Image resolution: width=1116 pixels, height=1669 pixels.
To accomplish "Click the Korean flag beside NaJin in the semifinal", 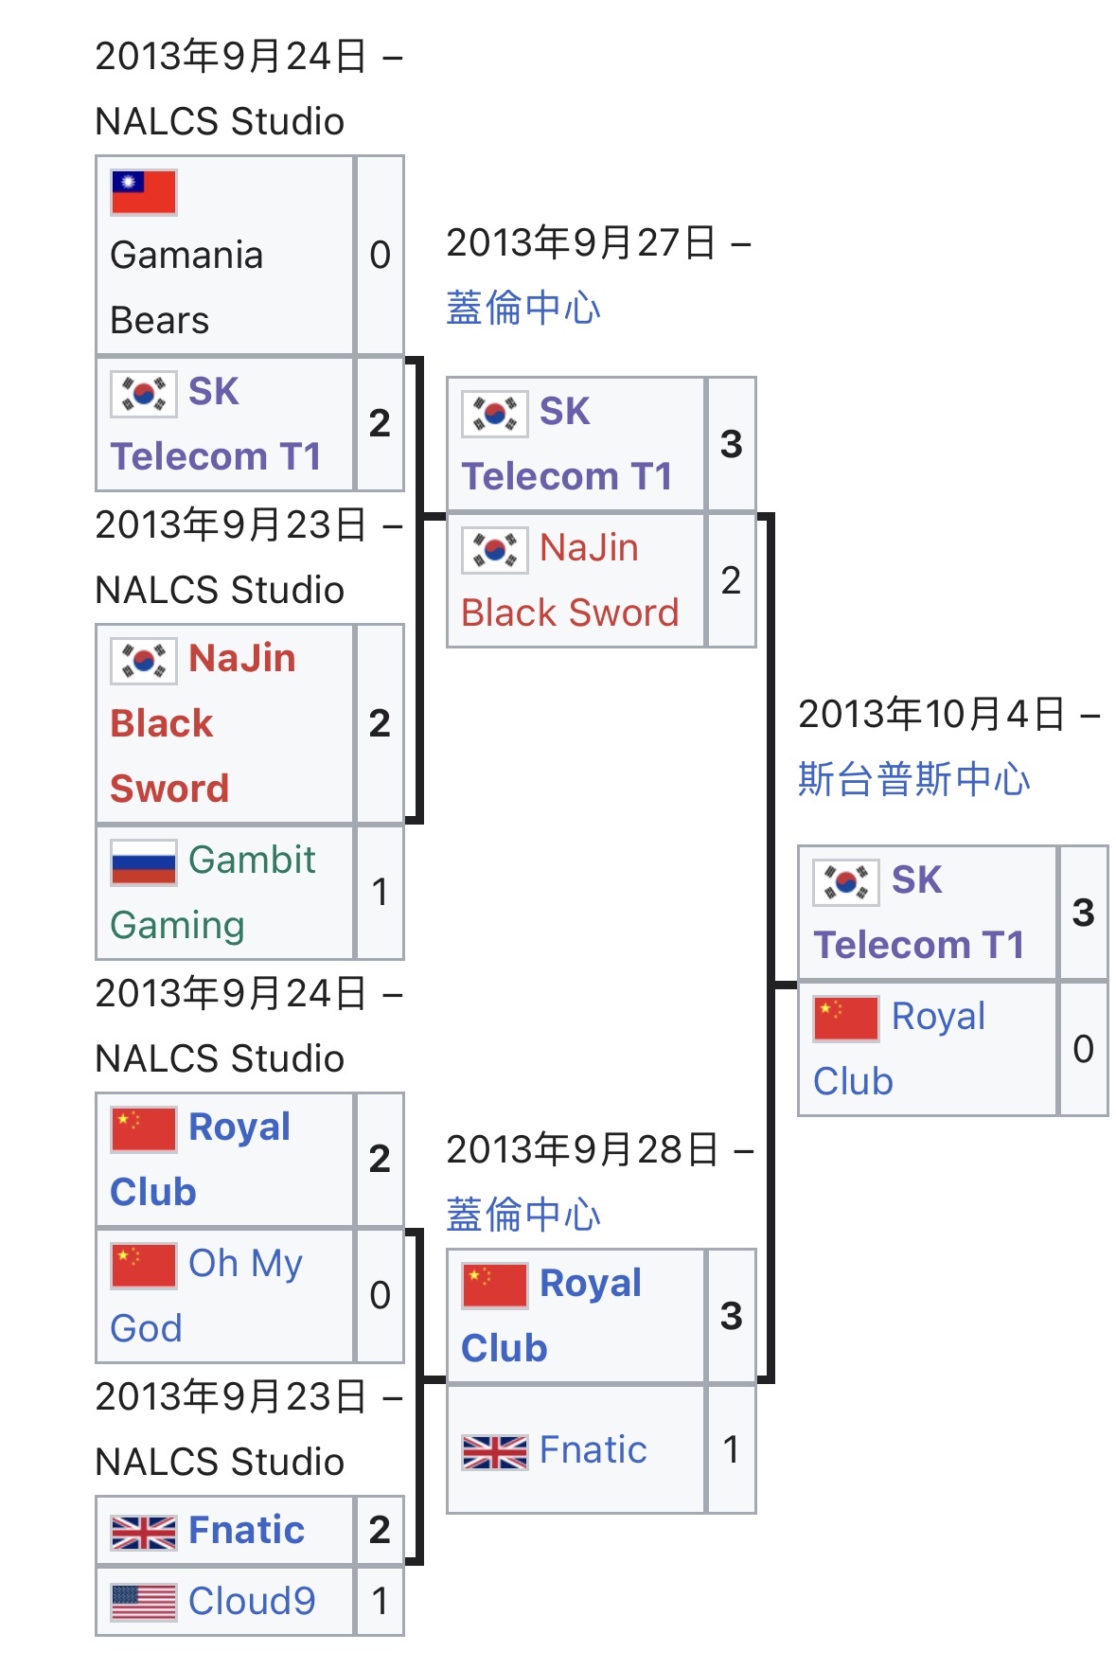I will [494, 550].
